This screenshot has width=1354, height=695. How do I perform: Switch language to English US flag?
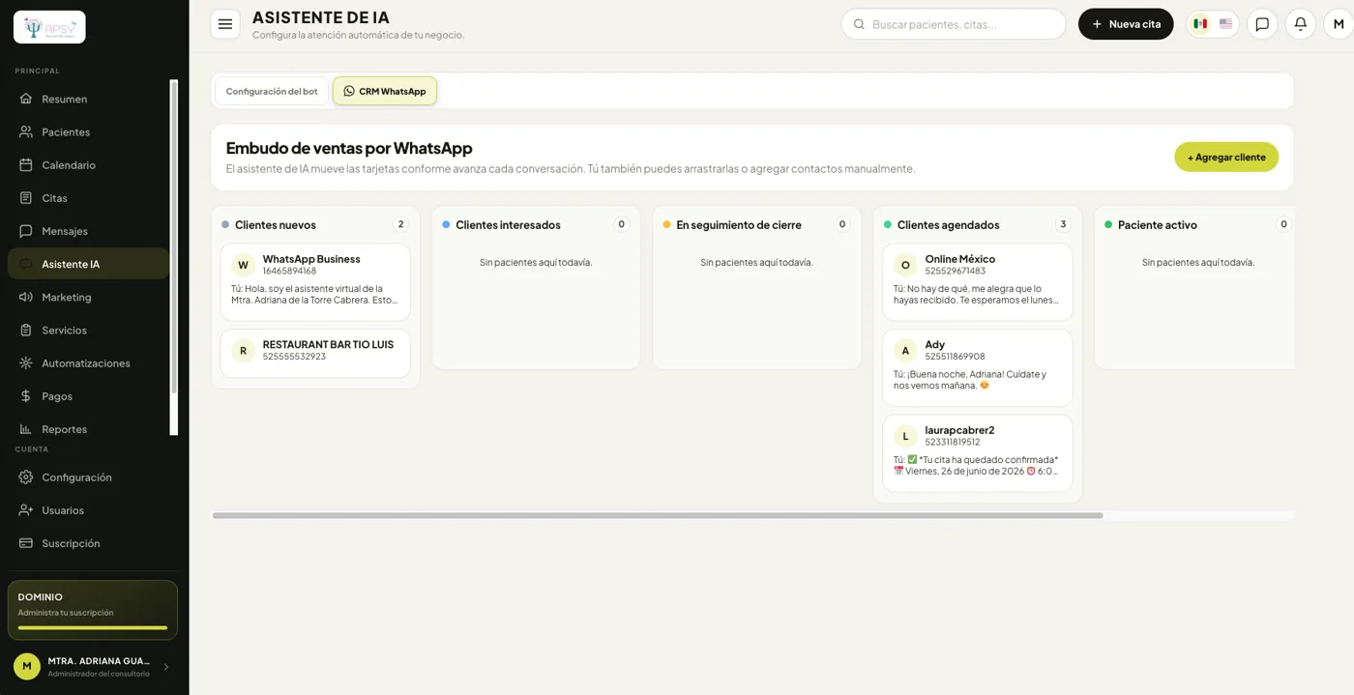(x=1225, y=24)
